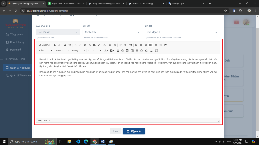The image size is (259, 145).
Task: Open Doanh số in sidebar
Action: (x=15, y=50)
